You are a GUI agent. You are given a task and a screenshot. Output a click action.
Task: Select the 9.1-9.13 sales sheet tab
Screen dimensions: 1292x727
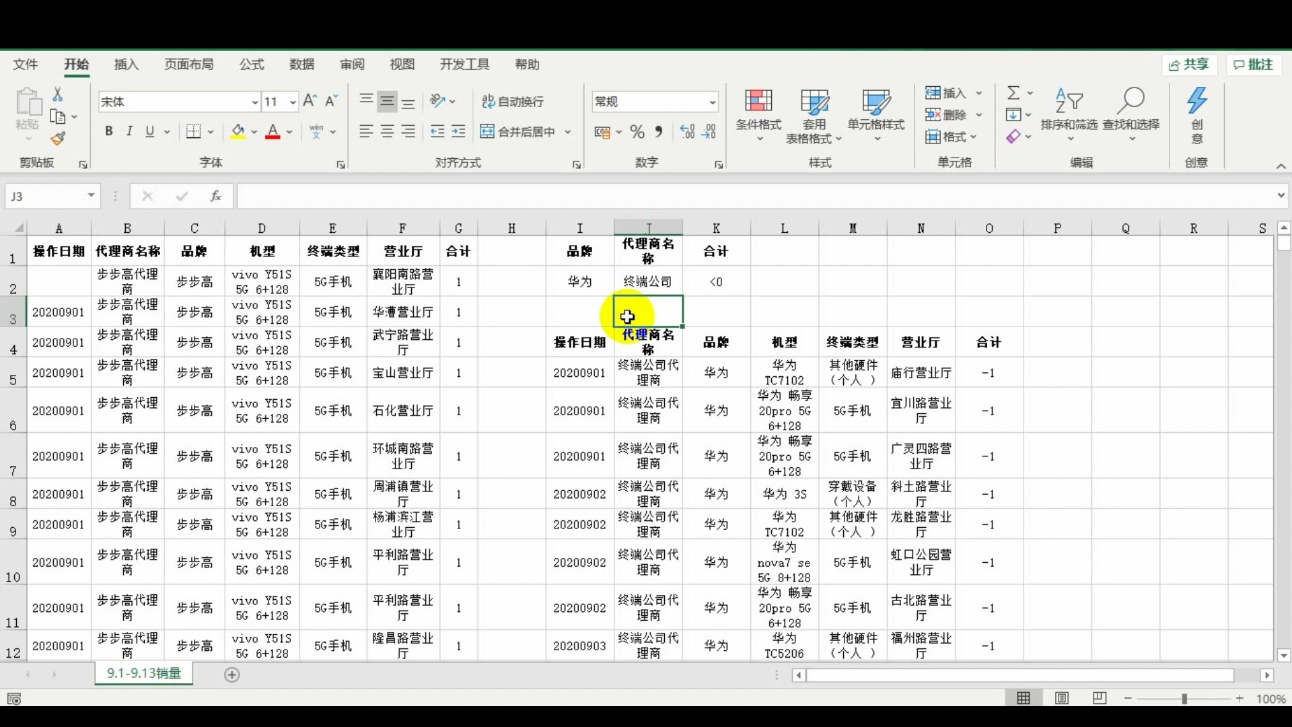[x=144, y=674]
